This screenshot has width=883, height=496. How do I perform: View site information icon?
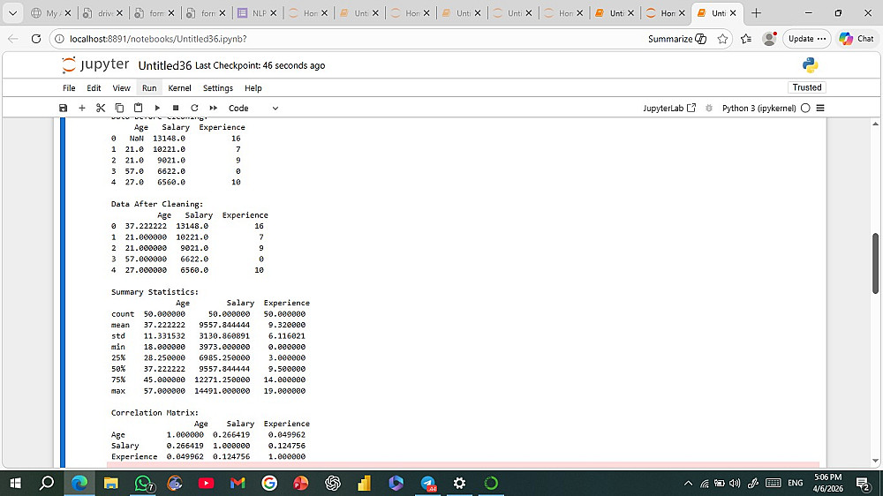[58, 39]
